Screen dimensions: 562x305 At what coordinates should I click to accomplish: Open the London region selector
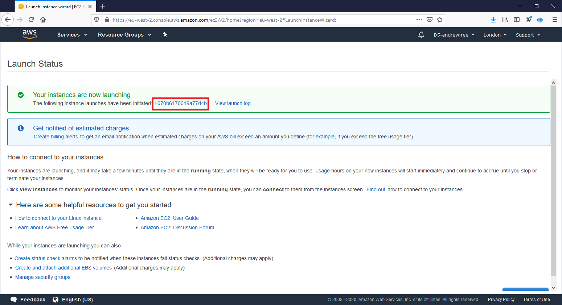tap(495, 35)
